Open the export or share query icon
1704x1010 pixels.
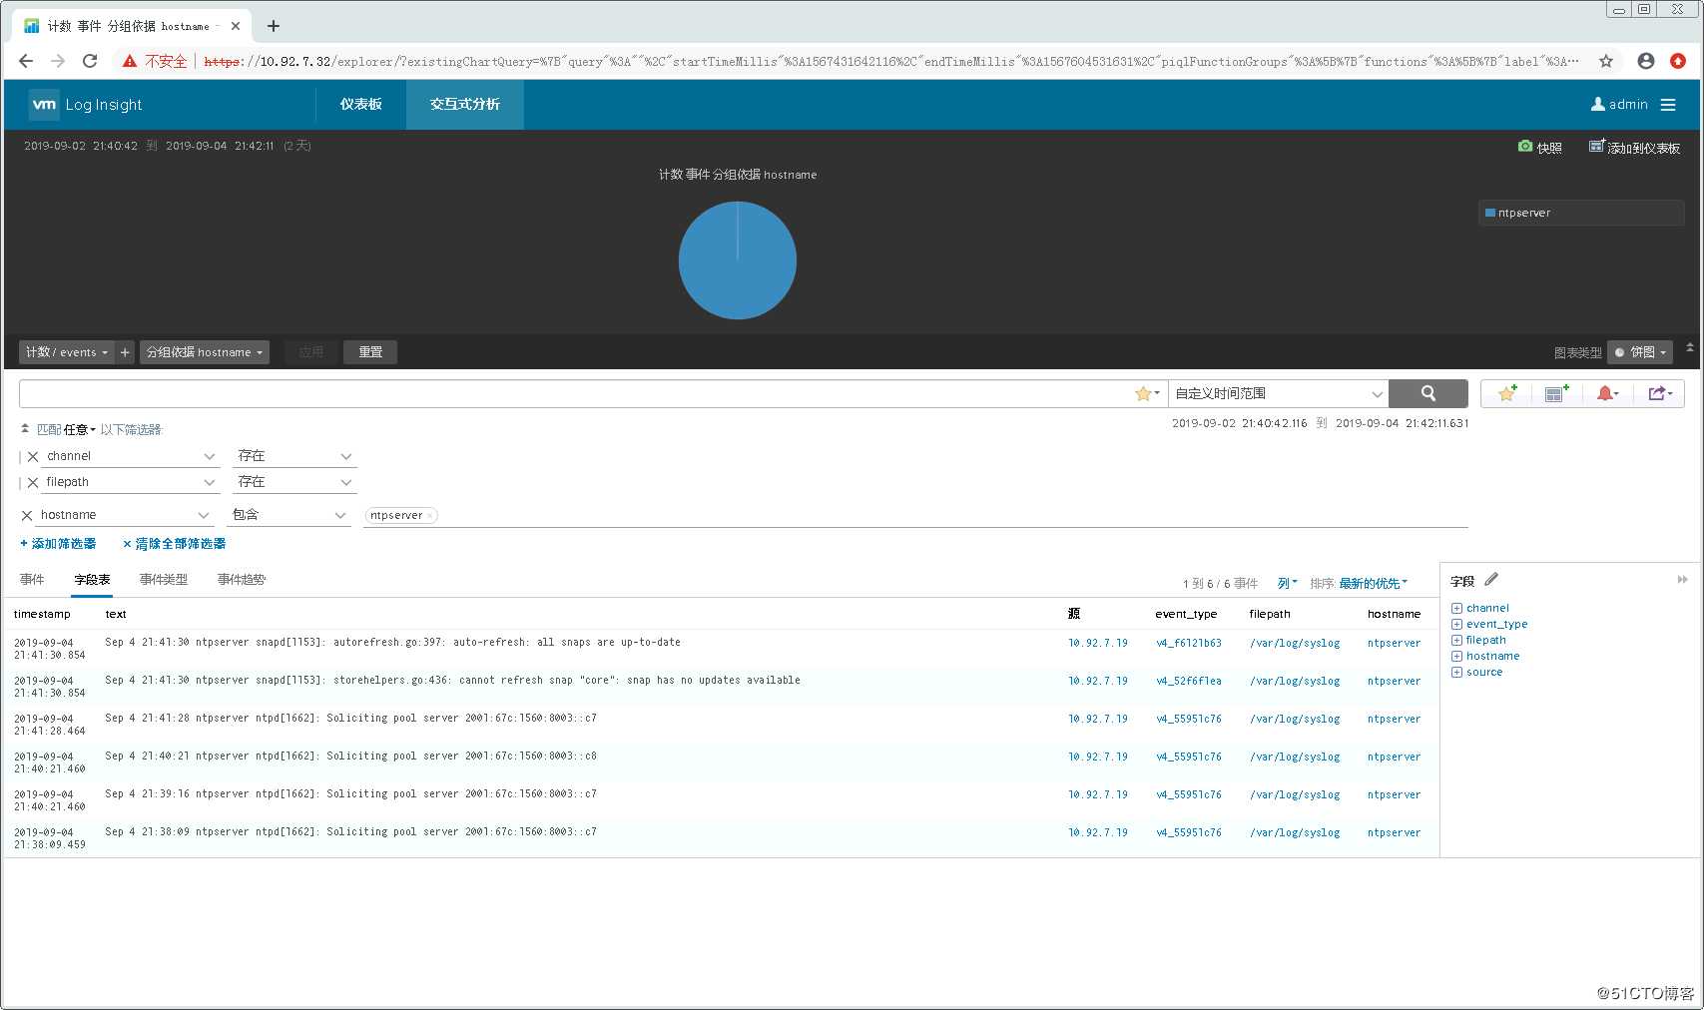pos(1659,393)
